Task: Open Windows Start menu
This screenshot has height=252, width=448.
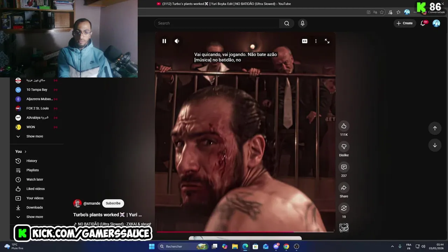Action: [x=152, y=246]
